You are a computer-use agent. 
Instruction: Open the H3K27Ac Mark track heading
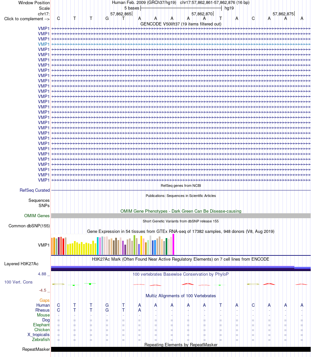pyautogui.click(x=181, y=259)
